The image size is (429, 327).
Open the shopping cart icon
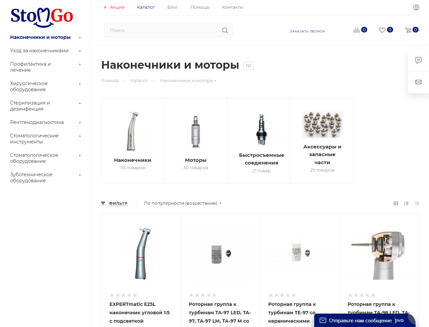[x=408, y=30]
